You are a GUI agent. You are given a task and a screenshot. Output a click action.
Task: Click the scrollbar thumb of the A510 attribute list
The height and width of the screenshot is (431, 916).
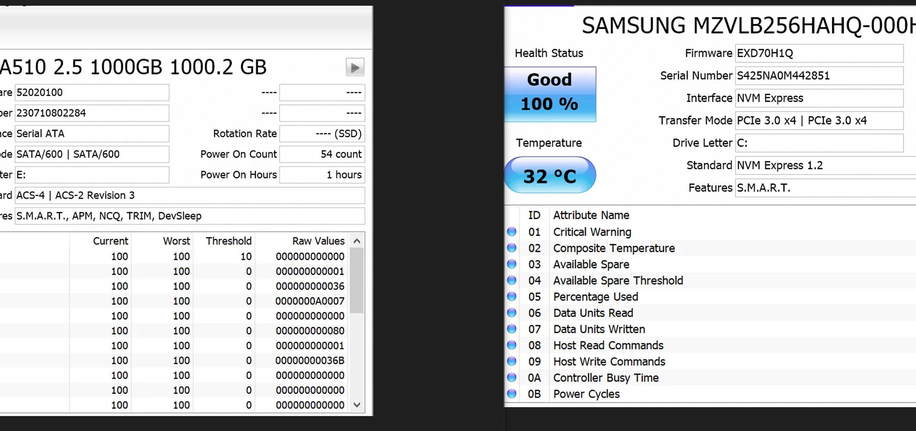tap(357, 280)
